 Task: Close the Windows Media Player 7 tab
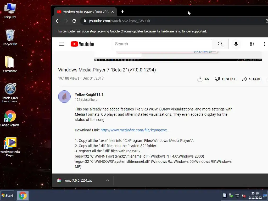point(113,12)
